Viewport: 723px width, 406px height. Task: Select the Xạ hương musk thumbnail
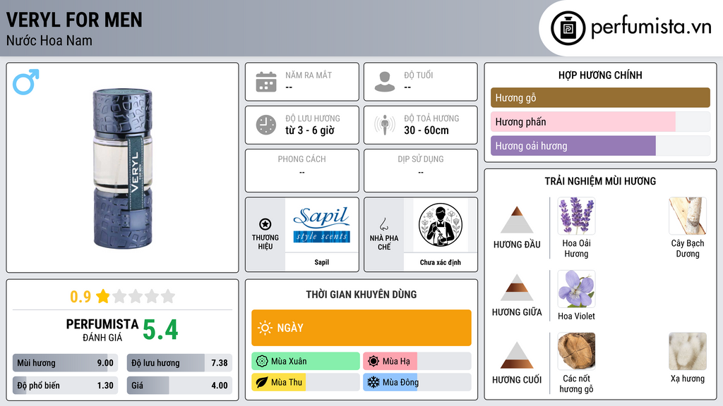click(x=688, y=351)
